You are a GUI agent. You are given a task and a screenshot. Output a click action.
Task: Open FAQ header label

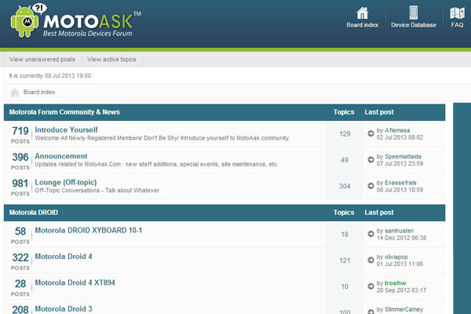tap(457, 25)
